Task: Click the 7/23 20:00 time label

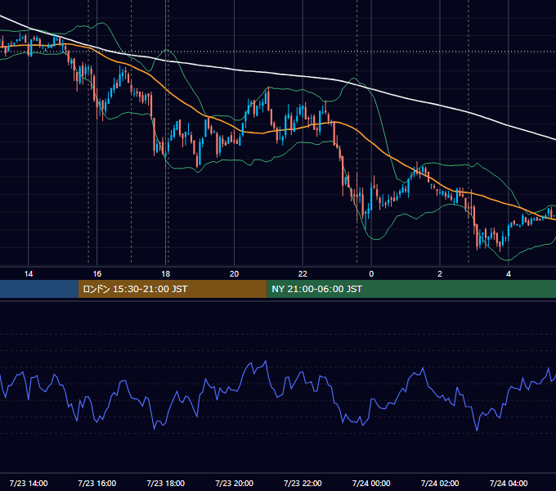Action: 234,483
